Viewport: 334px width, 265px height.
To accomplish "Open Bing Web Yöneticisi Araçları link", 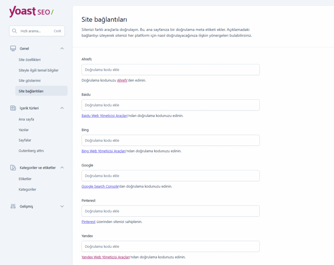I will [103, 151].
